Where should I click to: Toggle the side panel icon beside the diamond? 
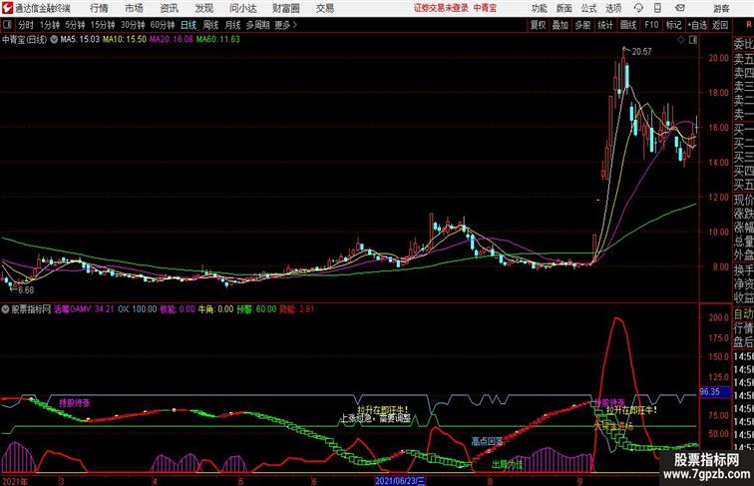693,40
